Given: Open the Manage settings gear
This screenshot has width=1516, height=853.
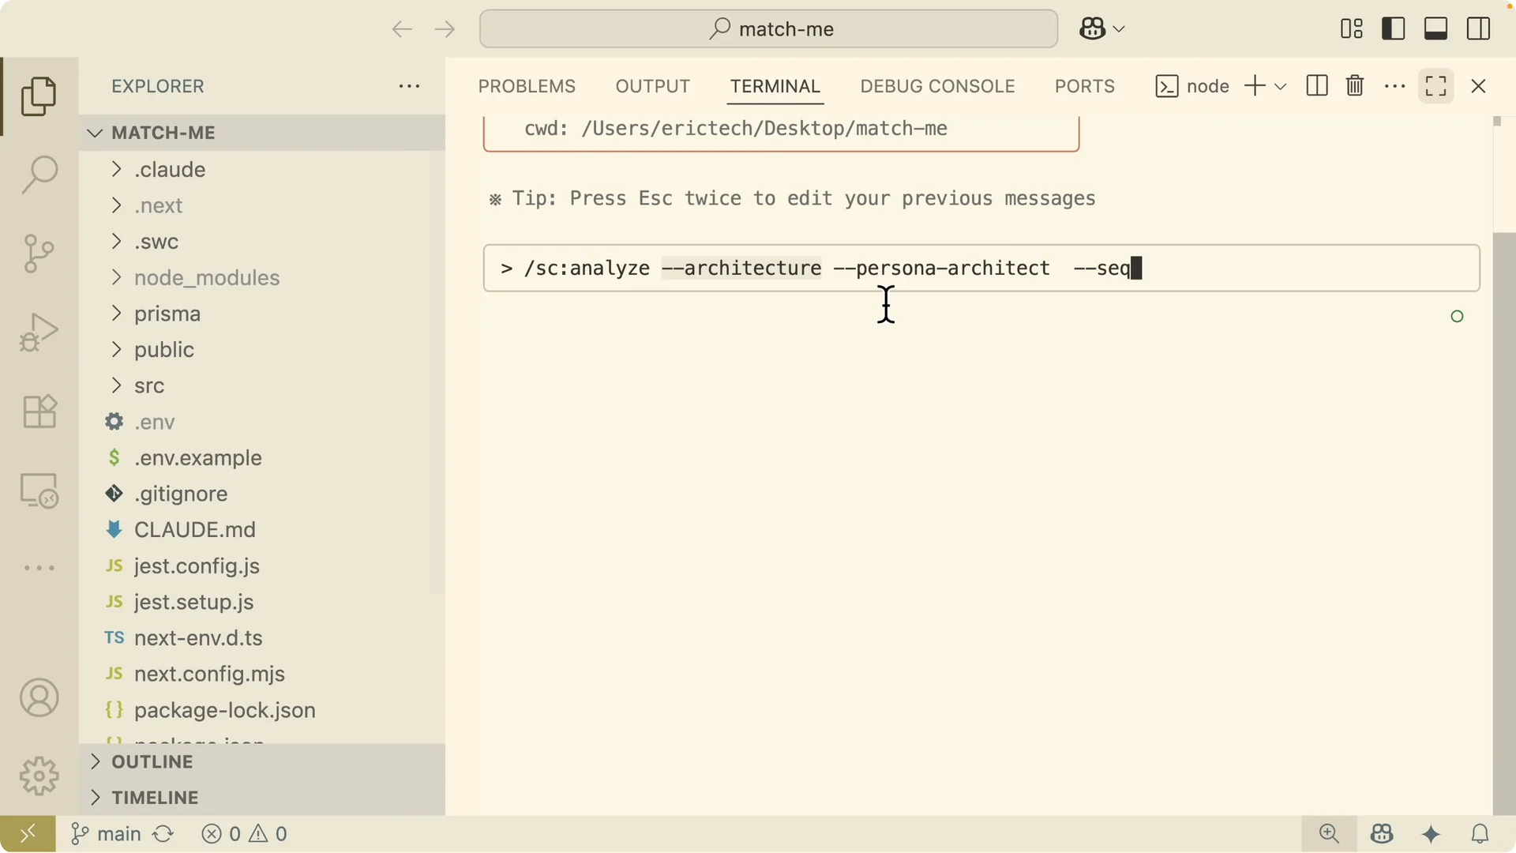Looking at the screenshot, I should click(x=39, y=776).
